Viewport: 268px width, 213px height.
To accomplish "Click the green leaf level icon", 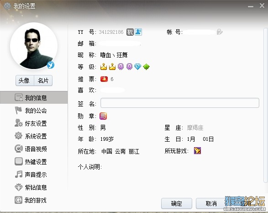I will [x=146, y=67].
